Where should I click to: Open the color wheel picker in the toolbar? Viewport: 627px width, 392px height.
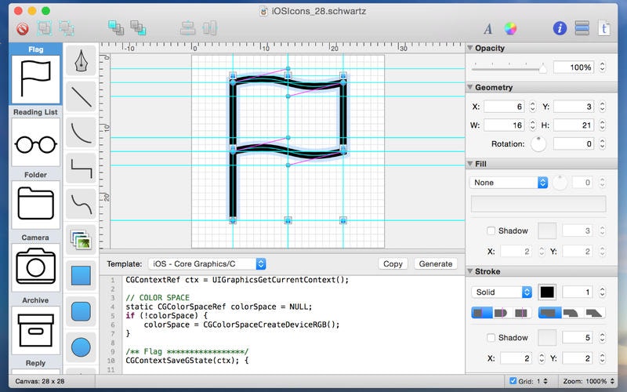coord(510,28)
